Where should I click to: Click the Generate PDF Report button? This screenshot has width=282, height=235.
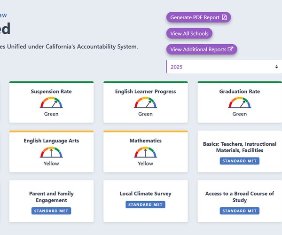point(198,17)
